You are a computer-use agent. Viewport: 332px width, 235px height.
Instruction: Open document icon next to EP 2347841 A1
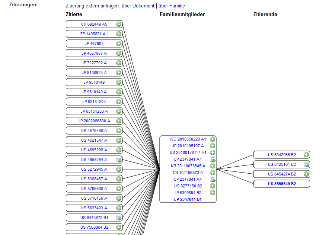pos(213,159)
